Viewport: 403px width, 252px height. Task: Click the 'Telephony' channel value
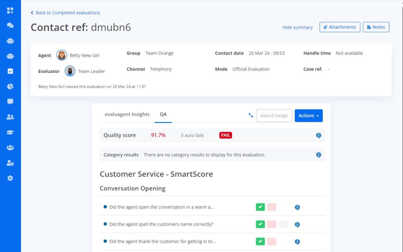pyautogui.click(x=161, y=69)
